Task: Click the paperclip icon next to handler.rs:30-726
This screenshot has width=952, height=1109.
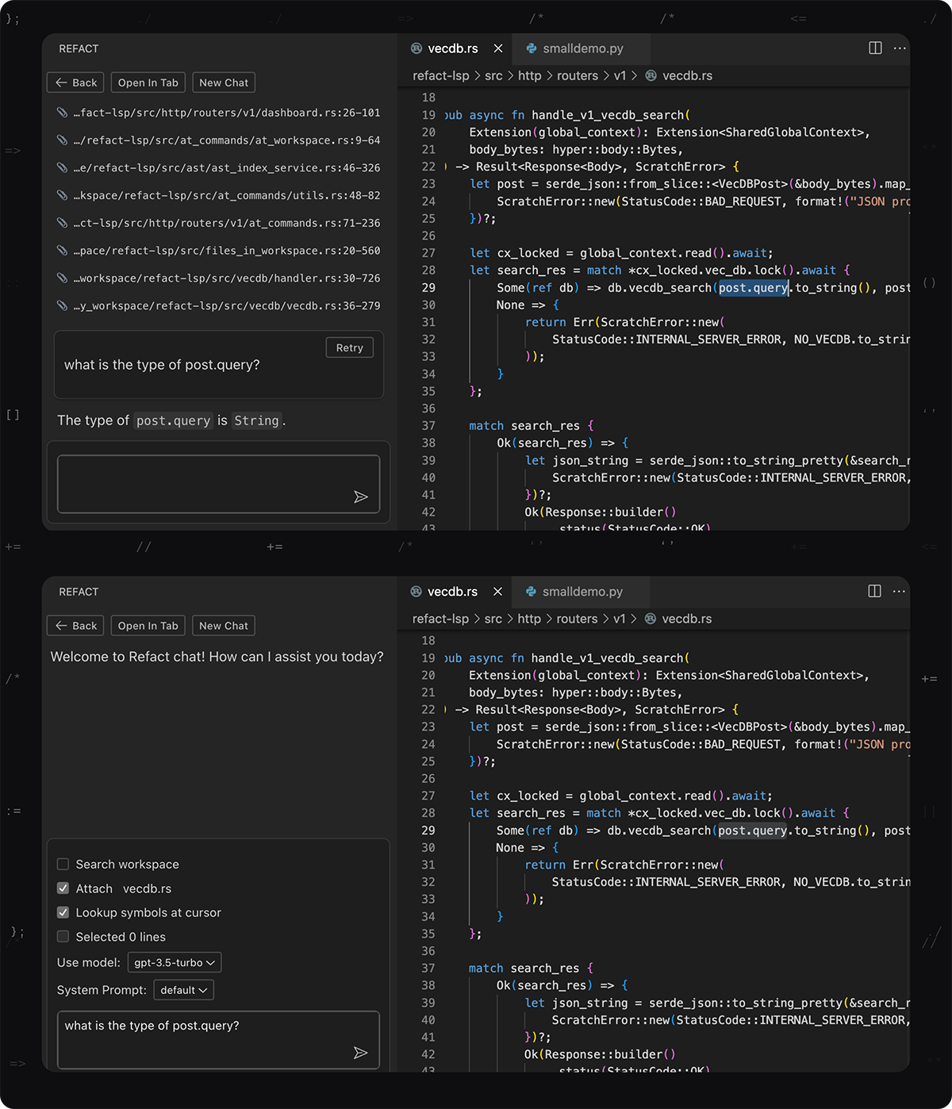Action: pos(62,278)
